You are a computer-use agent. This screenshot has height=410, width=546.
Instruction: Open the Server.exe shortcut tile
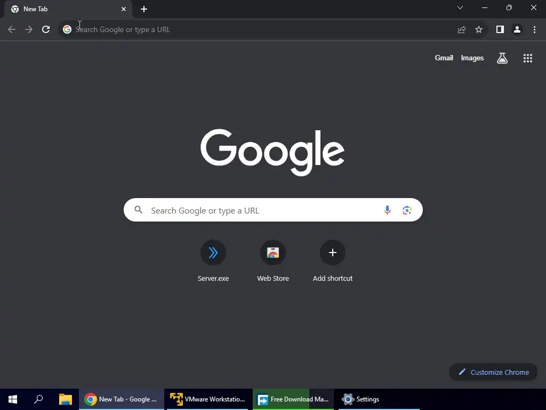(213, 261)
